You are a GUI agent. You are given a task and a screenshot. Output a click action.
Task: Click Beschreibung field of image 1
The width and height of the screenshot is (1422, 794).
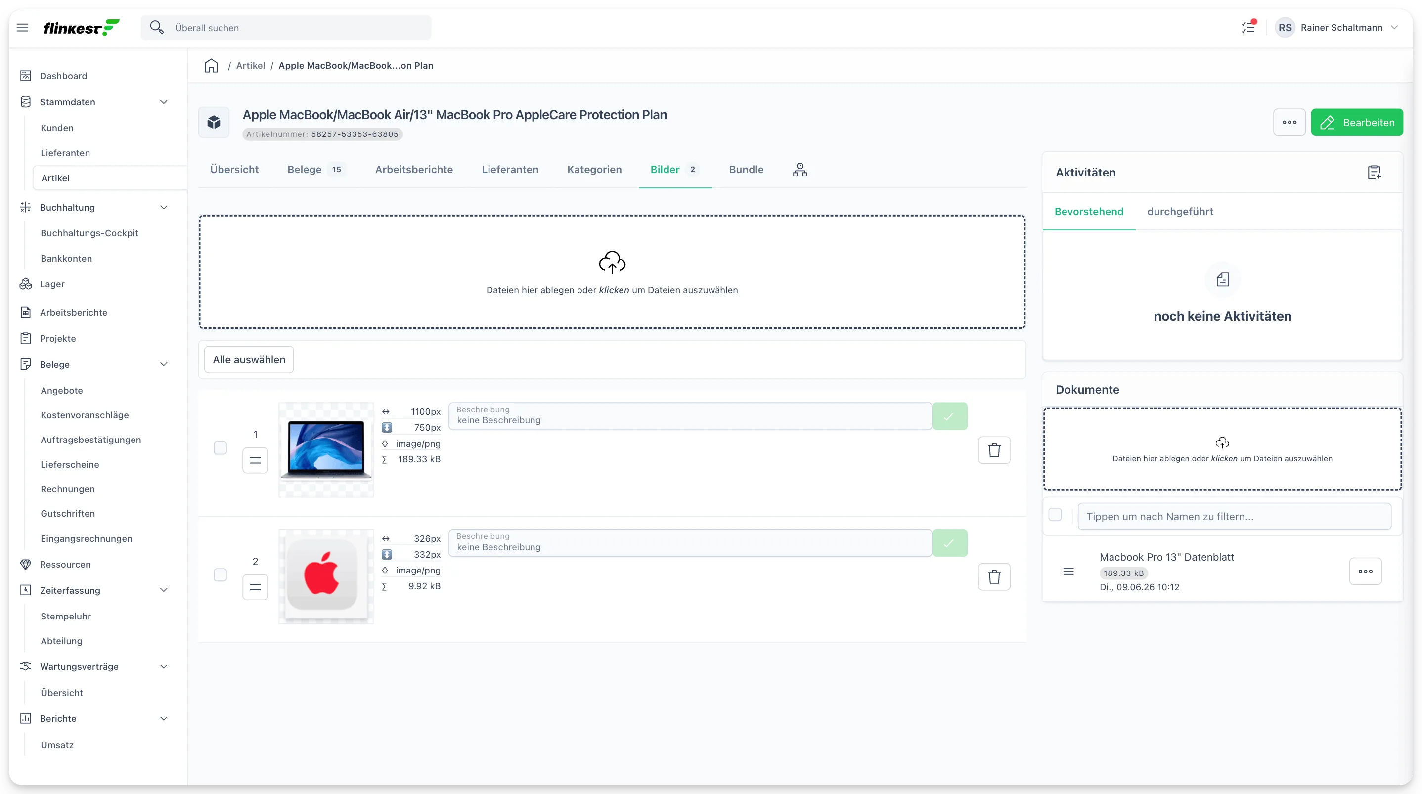coord(690,416)
